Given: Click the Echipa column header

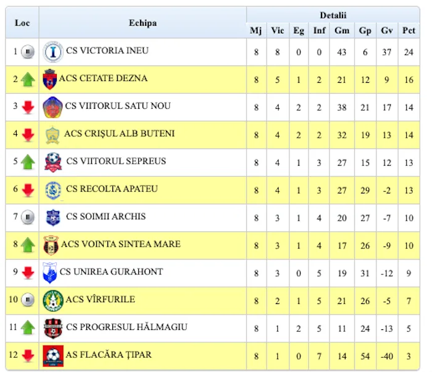Looking at the screenshot, I should tap(143, 23).
